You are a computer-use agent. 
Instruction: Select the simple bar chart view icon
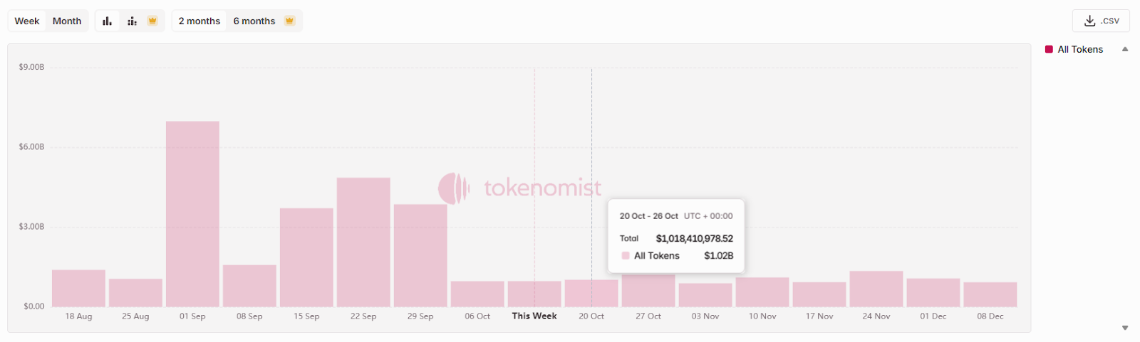[107, 21]
